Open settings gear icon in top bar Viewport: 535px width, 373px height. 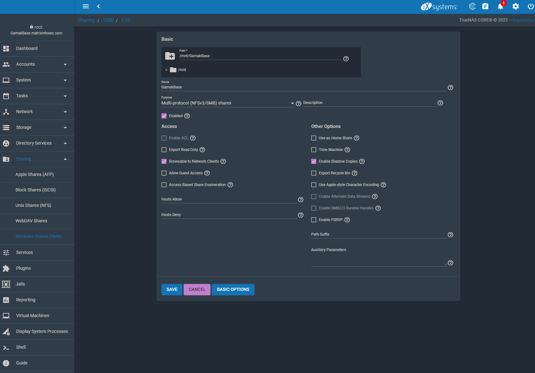pos(516,6)
